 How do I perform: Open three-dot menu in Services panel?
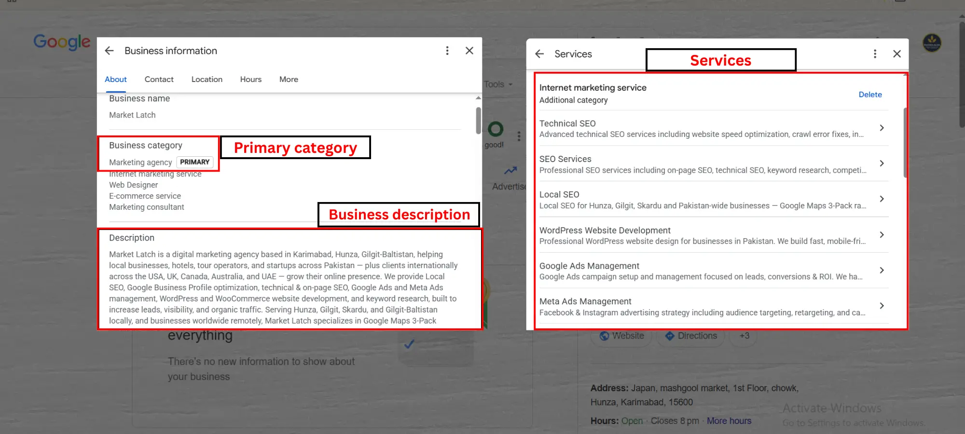click(875, 54)
